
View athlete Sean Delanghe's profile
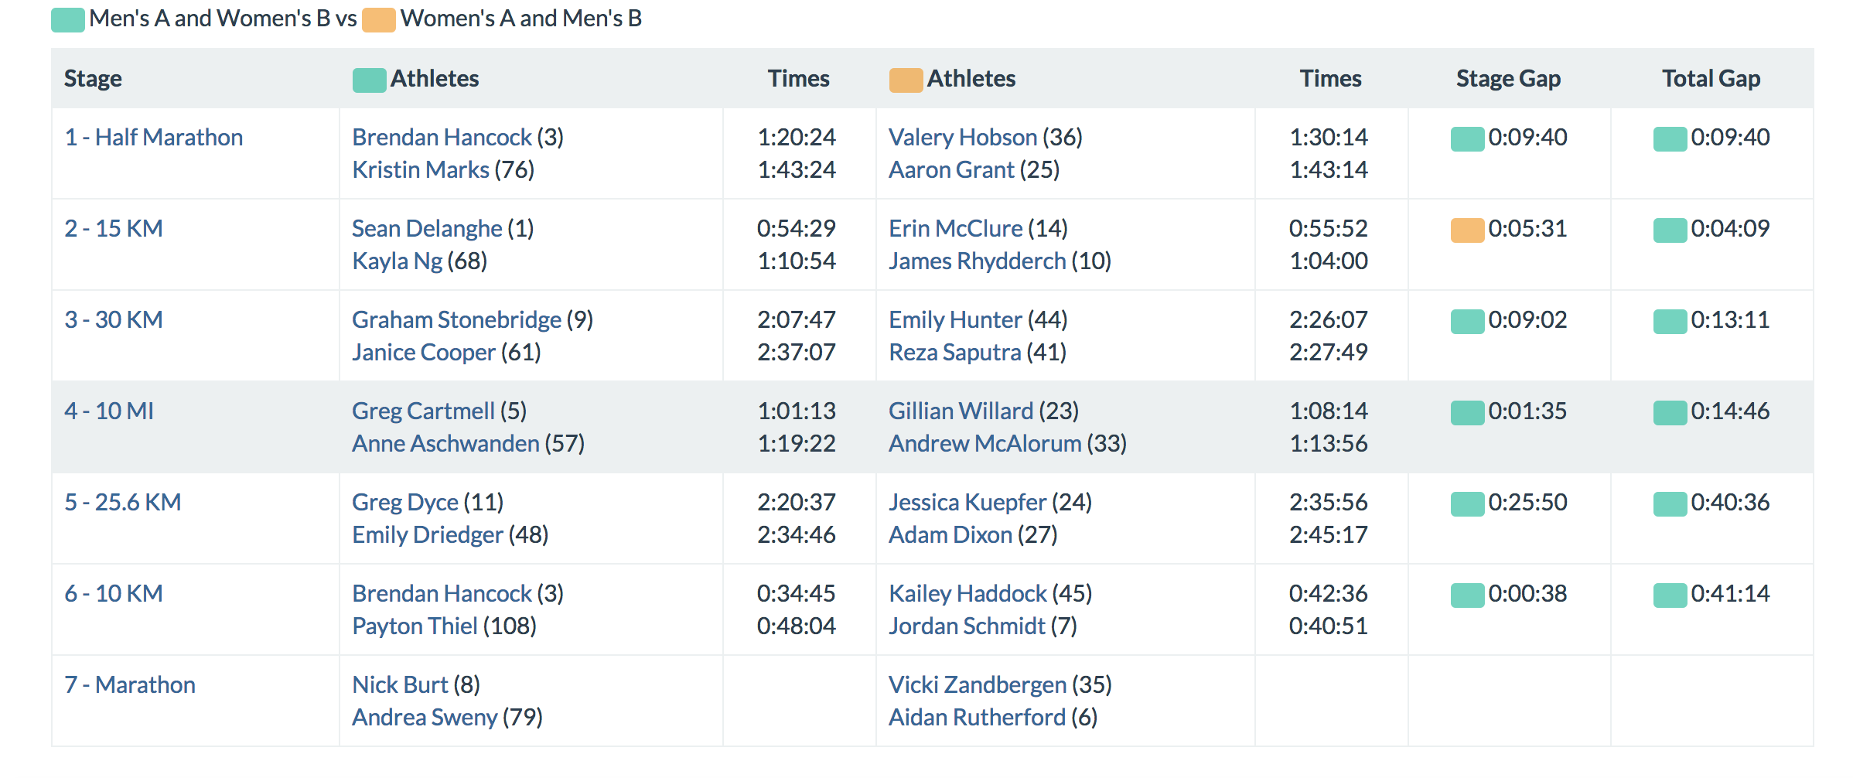(x=427, y=229)
